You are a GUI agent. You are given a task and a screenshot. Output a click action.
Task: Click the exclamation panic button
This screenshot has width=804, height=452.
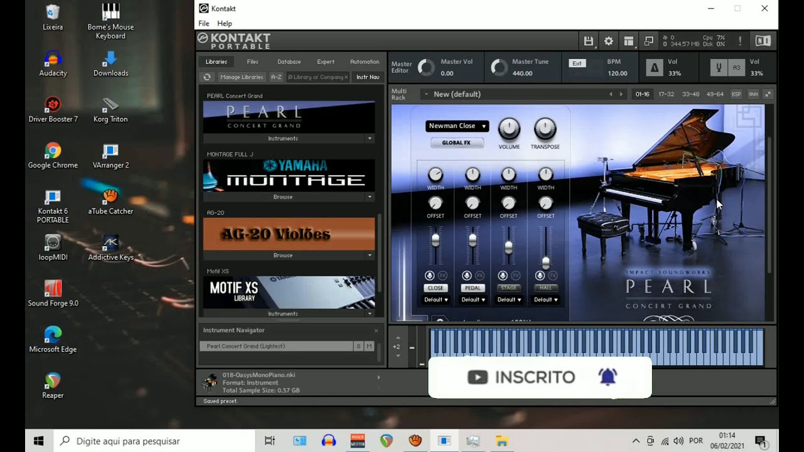pyautogui.click(x=740, y=41)
